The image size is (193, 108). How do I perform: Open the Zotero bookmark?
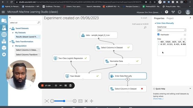(x=72, y=7)
